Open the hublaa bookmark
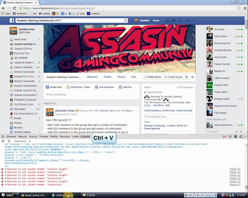248x198 pixels. coord(44,14)
